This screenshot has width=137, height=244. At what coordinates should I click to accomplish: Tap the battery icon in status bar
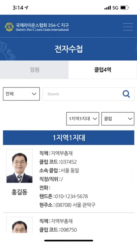(124, 8)
